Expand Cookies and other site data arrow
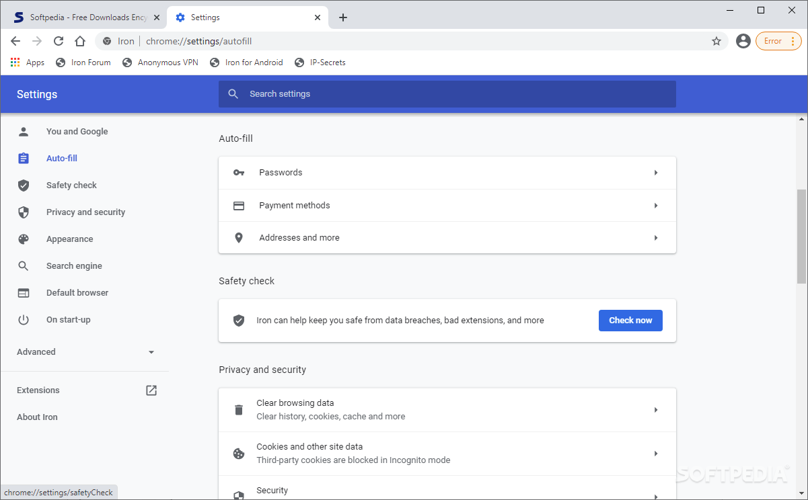The width and height of the screenshot is (808, 500). pos(656,454)
